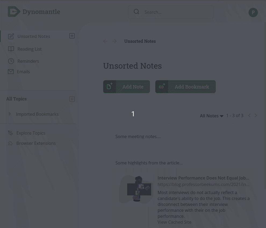Open the 'Some meeting notes....' note
The width and height of the screenshot is (266, 228).
click(138, 136)
